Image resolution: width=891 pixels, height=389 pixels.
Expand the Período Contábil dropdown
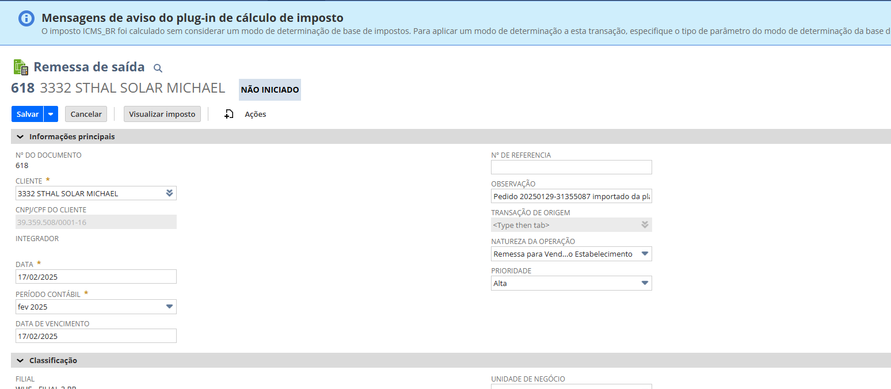pyautogui.click(x=169, y=307)
